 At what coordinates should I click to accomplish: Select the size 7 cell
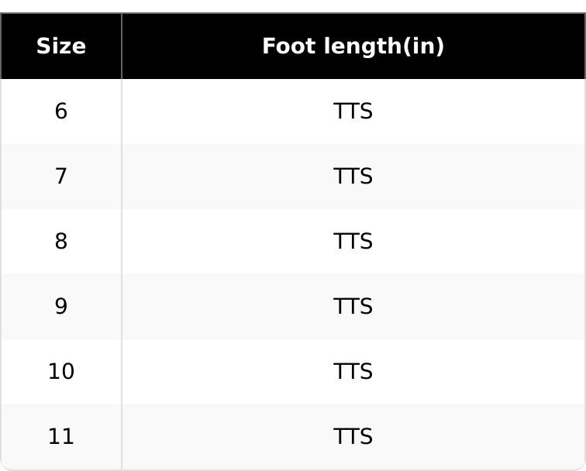[x=61, y=177]
